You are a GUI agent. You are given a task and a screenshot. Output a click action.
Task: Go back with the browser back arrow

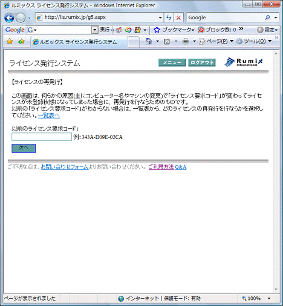9,18
